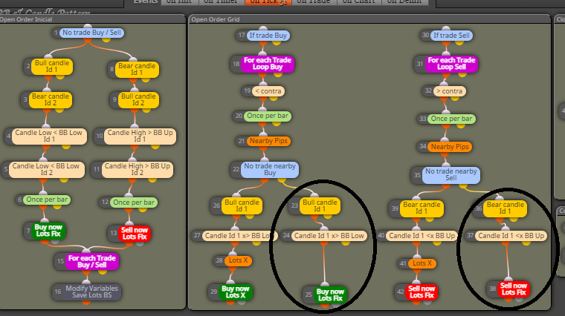This screenshot has height=316, width=565.
Task: Open the on Deinit events tab
Action: (x=404, y=1)
